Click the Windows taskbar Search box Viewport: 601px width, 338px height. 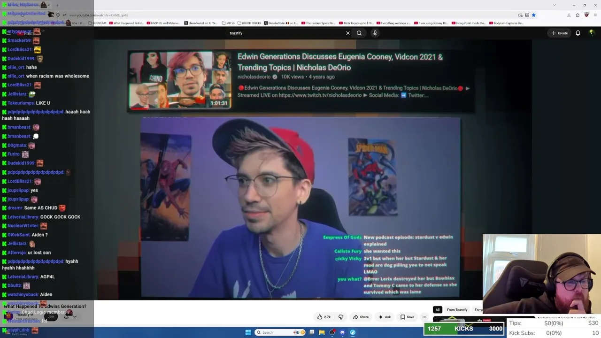coord(279,332)
